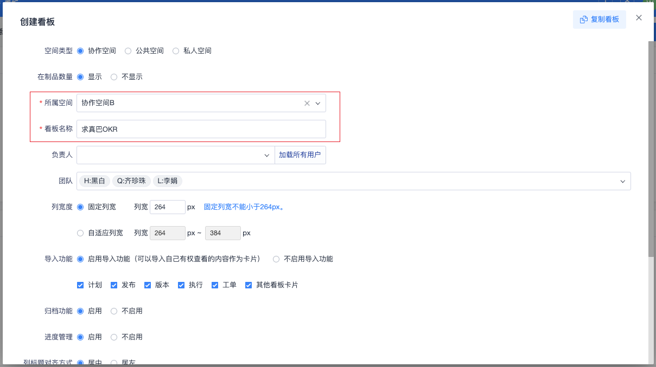
Task: Select 公共空间 space type
Action: (128, 51)
